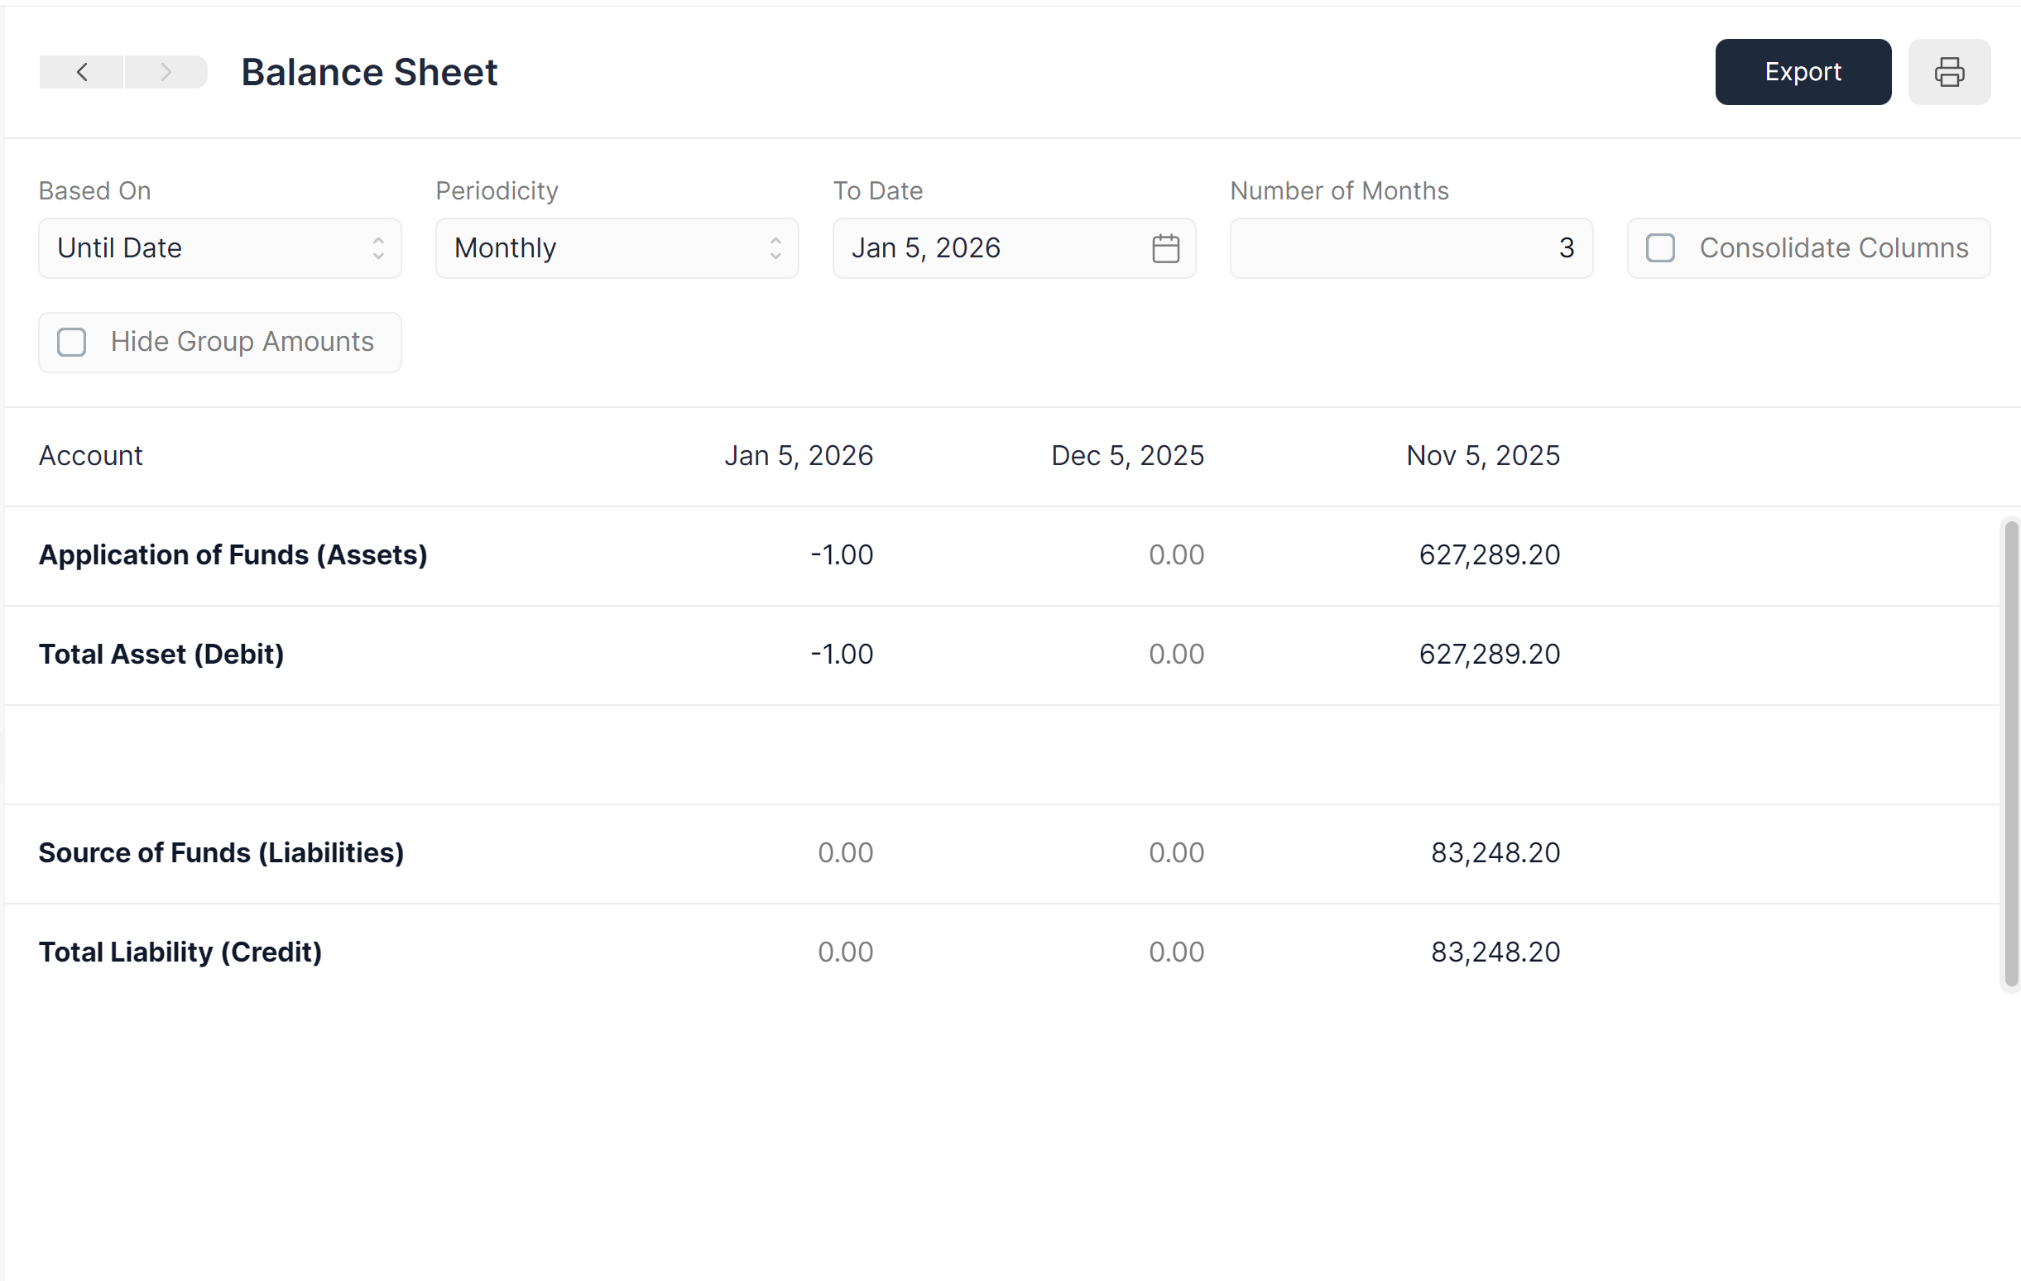
Task: Navigate back using the left arrow
Action: [80, 72]
